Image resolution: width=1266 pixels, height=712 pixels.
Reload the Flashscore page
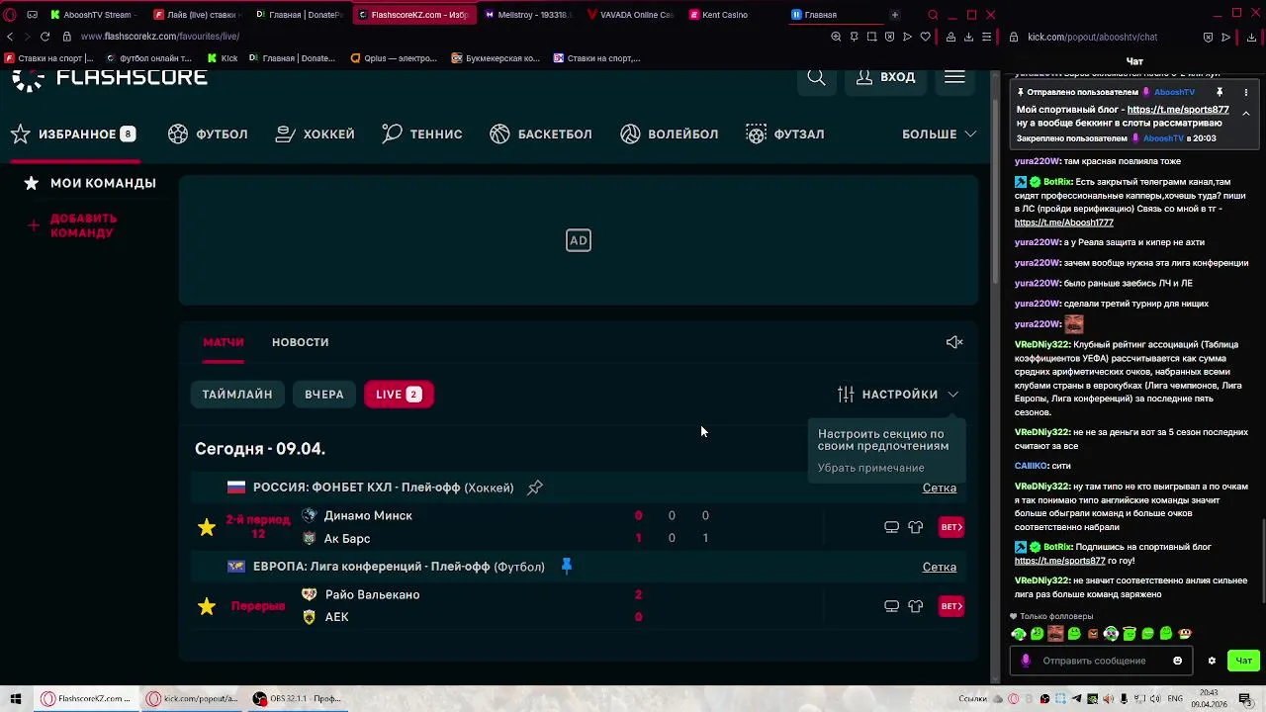pos(45,37)
